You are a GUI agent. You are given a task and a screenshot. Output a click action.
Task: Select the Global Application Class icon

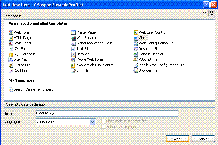tap(73, 44)
